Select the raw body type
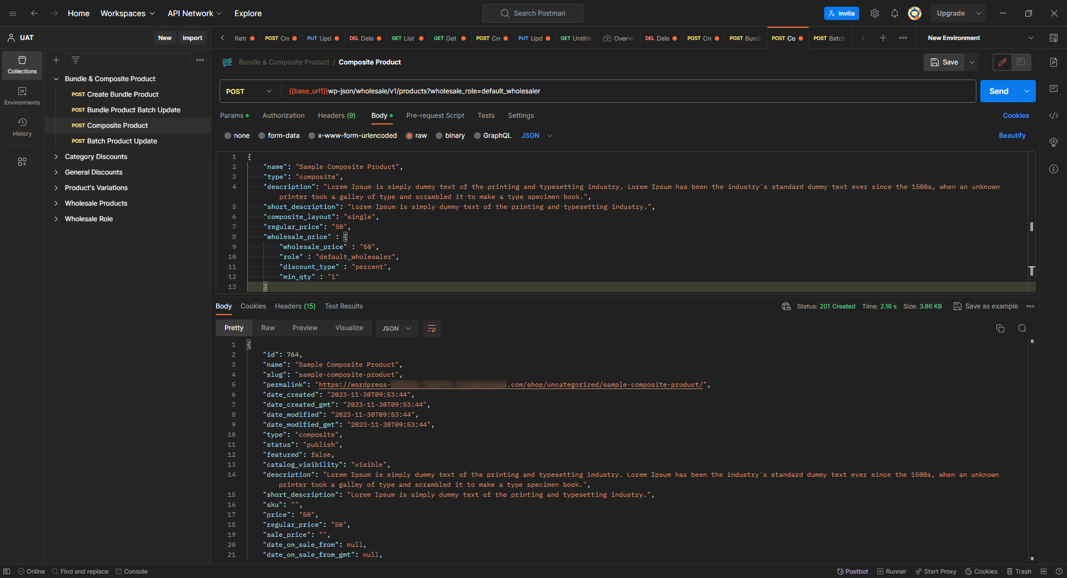The image size is (1067, 578). point(416,136)
